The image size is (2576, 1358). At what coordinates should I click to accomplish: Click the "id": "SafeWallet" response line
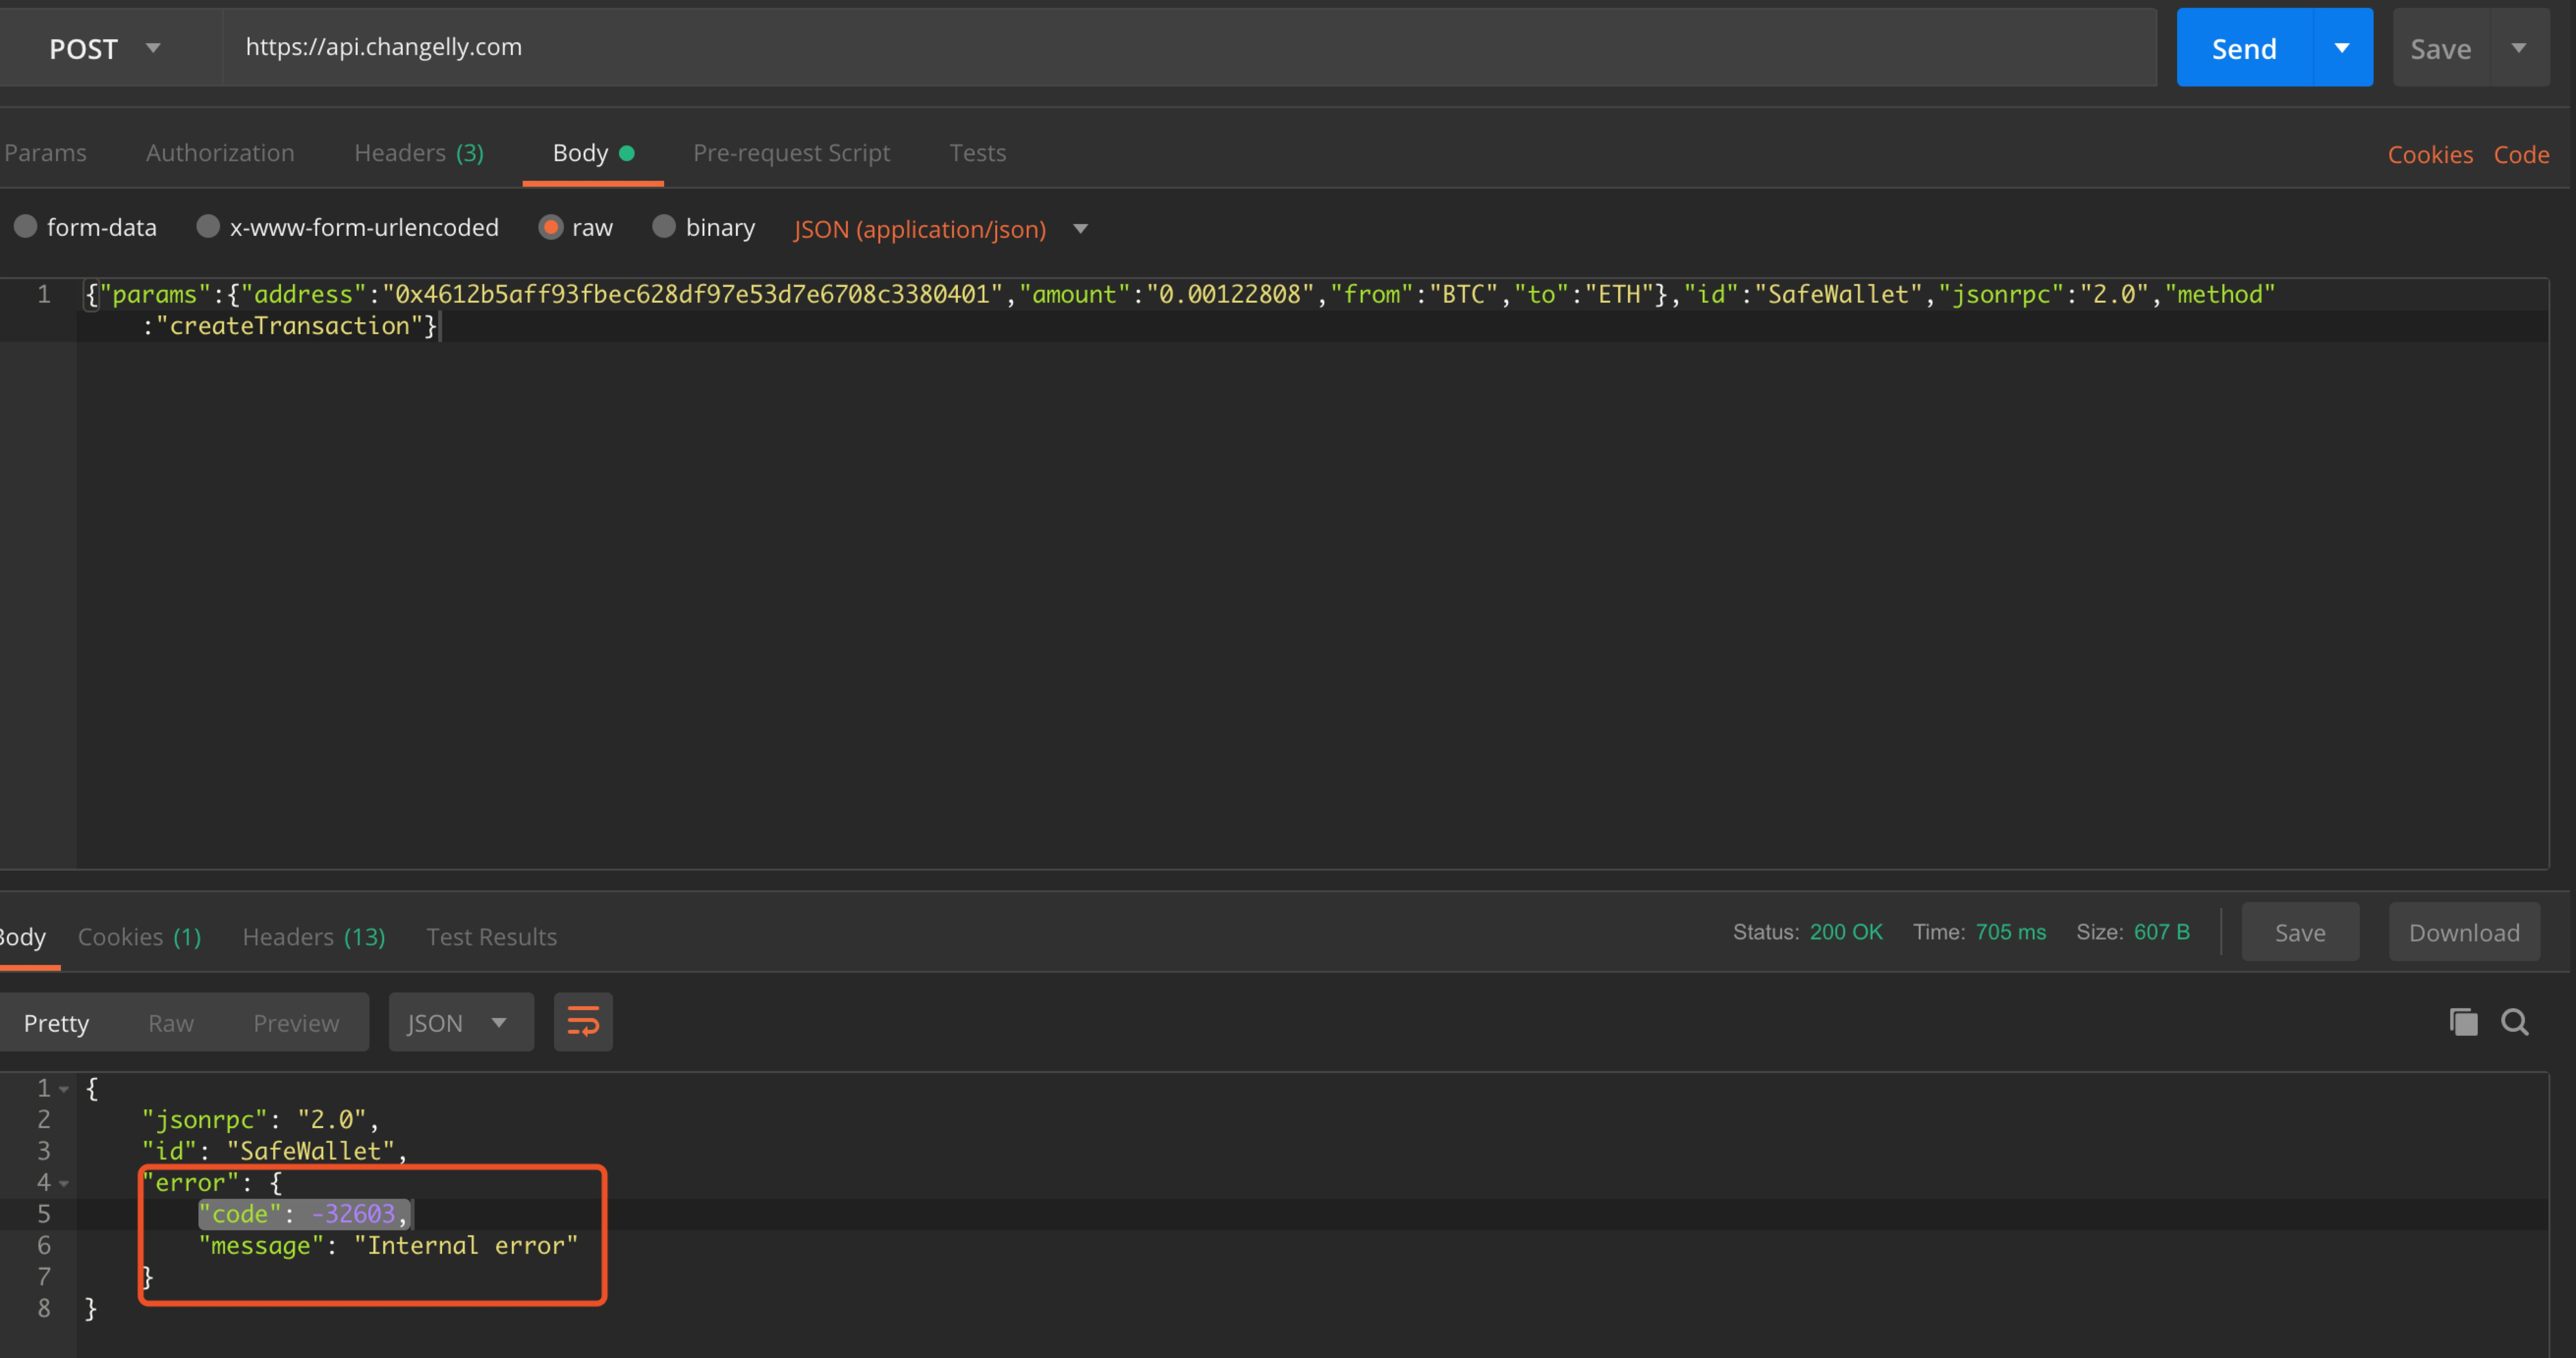click(x=274, y=1151)
